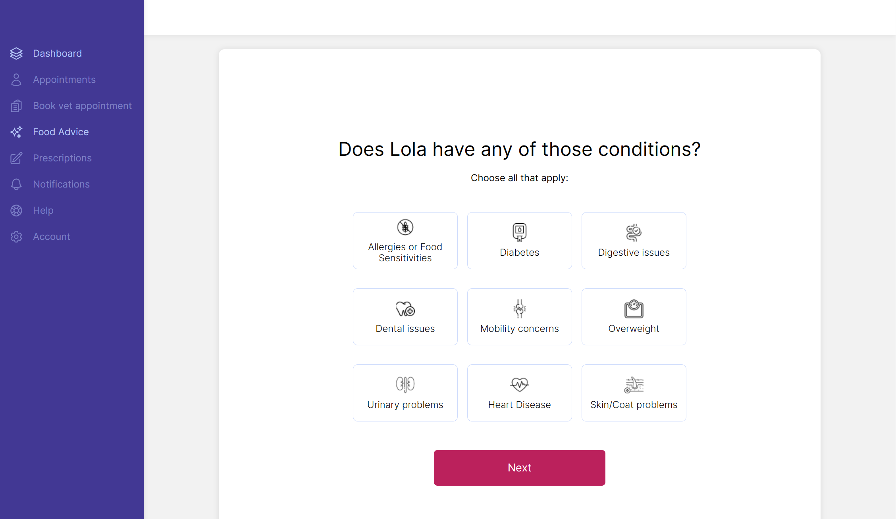Select the Allergies or Food Sensitivities condition icon
The image size is (896, 519).
tap(405, 227)
